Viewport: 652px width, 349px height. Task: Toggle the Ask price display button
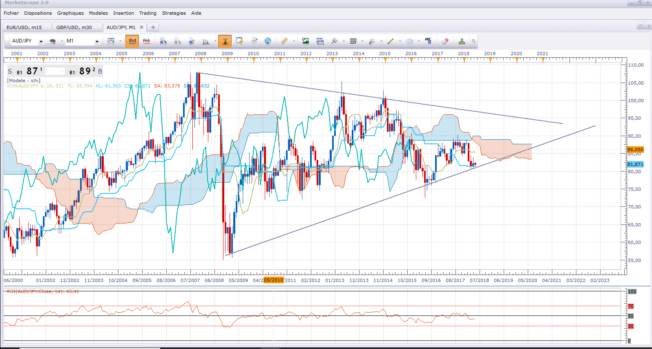[147, 41]
